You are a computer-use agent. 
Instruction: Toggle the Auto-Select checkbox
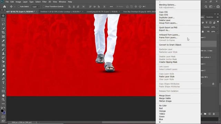tap(19, 7)
